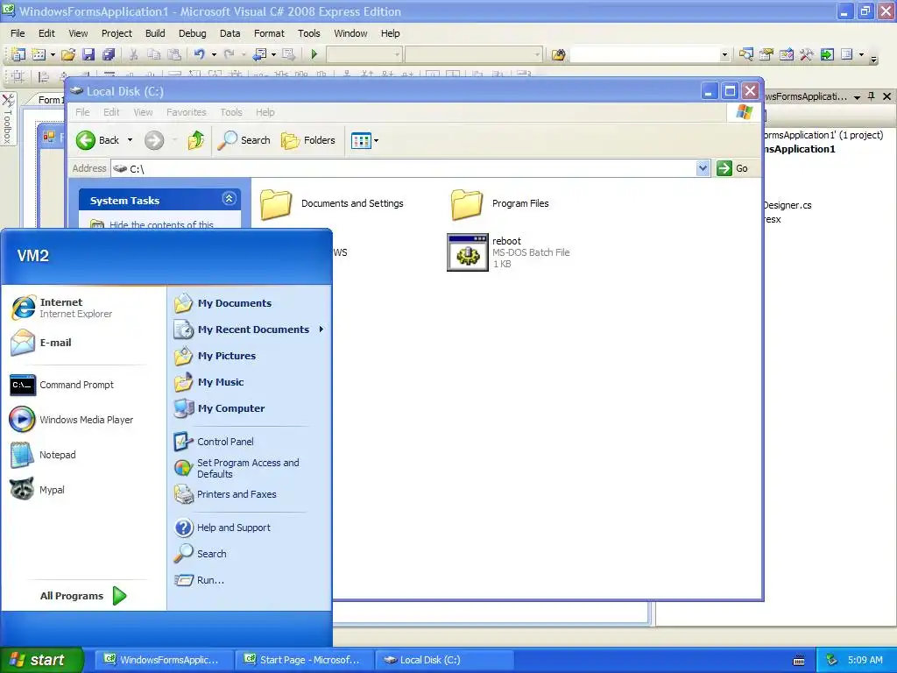Switch to Start Page taskbar button
The image size is (897, 673).
[304, 660]
